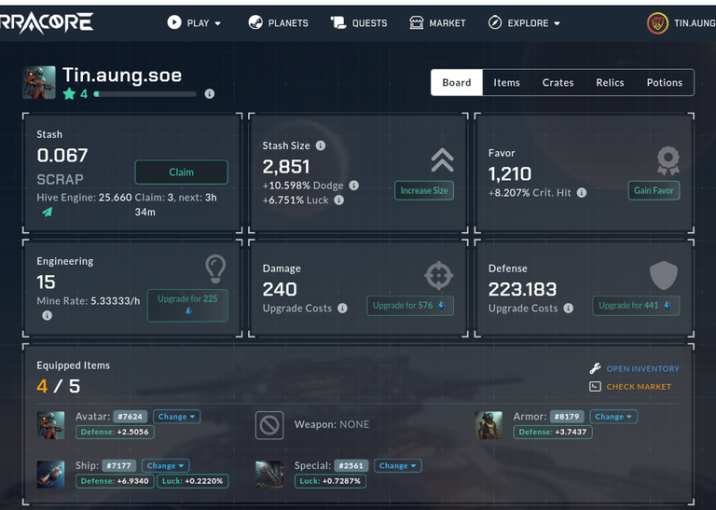Screen dimensions: 716x510
Task: Click the Avatar #7624 ID badge
Action: [131, 417]
